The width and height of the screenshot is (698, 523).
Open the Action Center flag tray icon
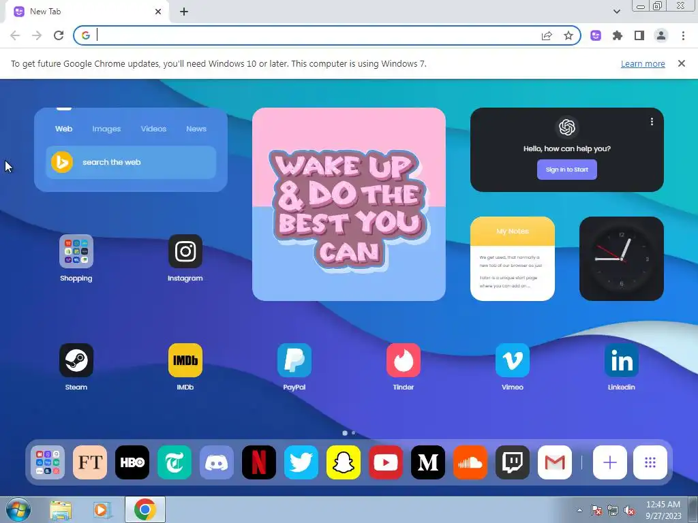click(x=596, y=510)
